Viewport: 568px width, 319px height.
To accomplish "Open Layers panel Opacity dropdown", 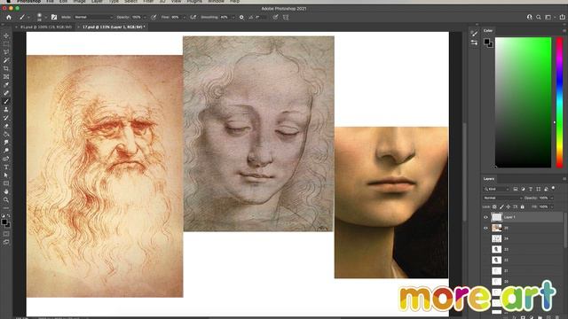I will [x=552, y=198].
